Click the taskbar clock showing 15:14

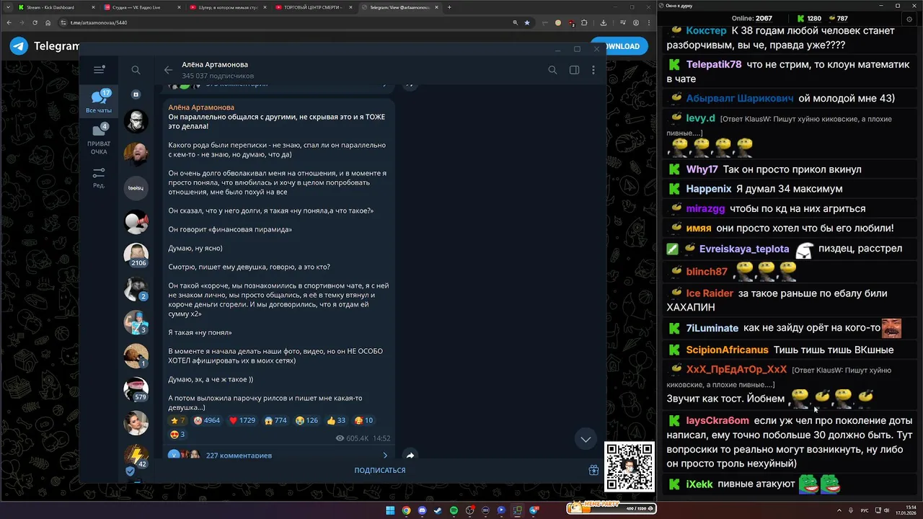pos(906,510)
